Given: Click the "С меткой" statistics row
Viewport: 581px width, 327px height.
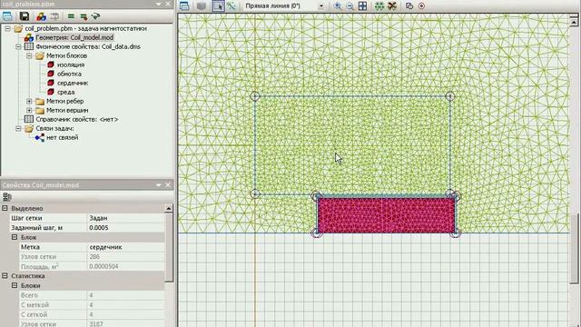Looking at the screenshot, I should coord(92,305).
